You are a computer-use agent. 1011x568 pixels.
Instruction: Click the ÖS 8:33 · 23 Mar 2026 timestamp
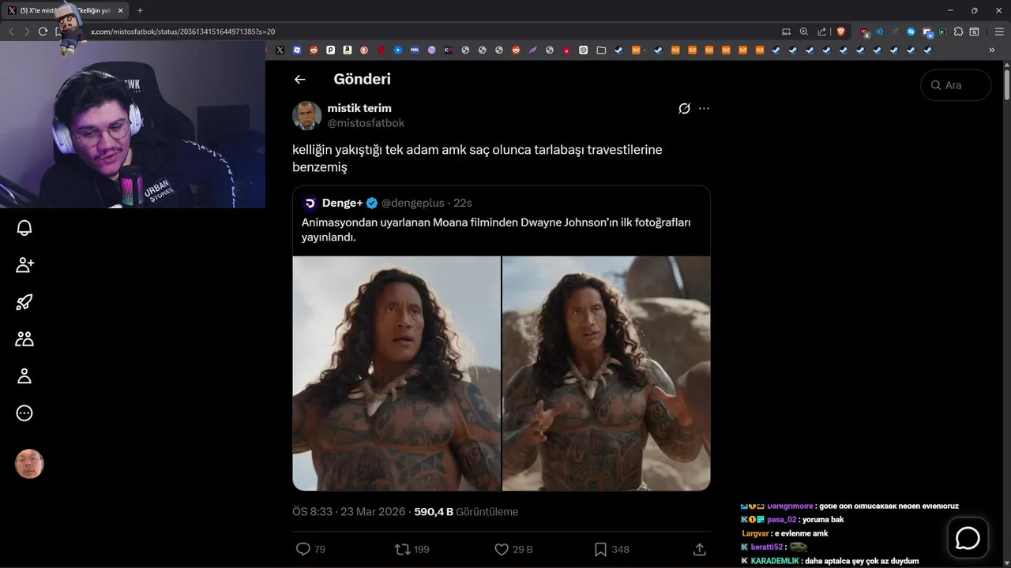pos(350,511)
